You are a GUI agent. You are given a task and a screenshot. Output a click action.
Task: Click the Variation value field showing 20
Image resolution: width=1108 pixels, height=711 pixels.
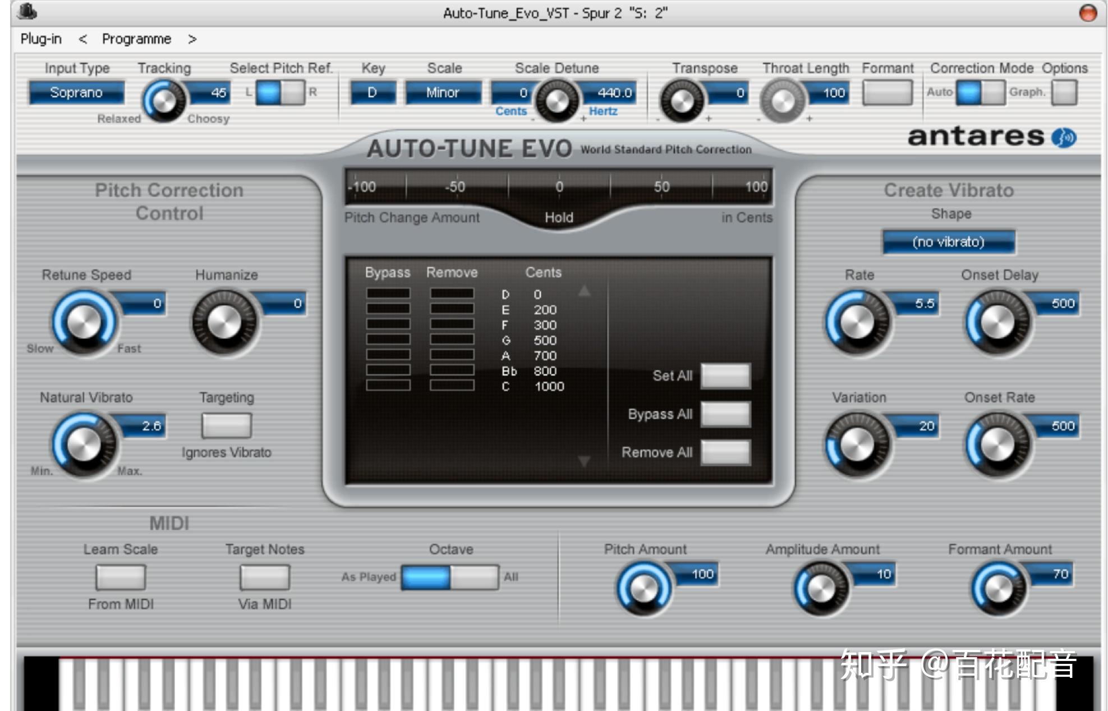(x=914, y=426)
